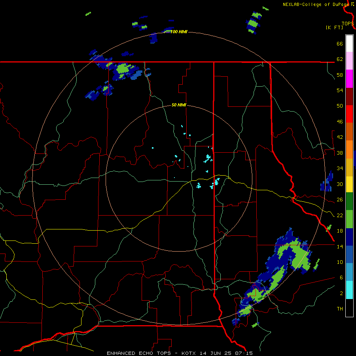The height and width of the screenshot is (356, 356).
Task: Click the "26" scale label
Action: 340,200
